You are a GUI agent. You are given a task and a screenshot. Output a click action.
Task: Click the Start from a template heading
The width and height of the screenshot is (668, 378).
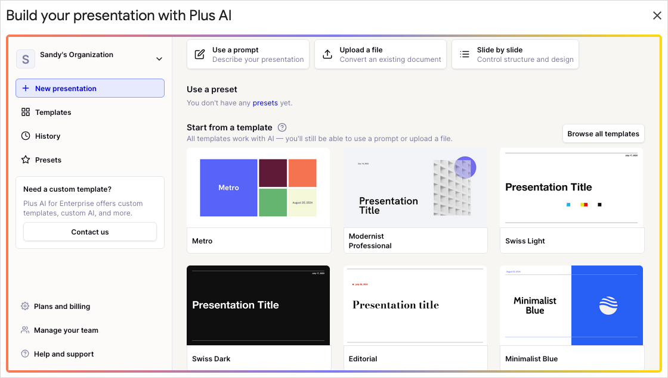pyautogui.click(x=229, y=127)
